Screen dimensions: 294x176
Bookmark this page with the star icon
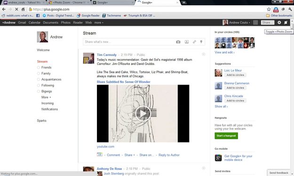click(269, 9)
